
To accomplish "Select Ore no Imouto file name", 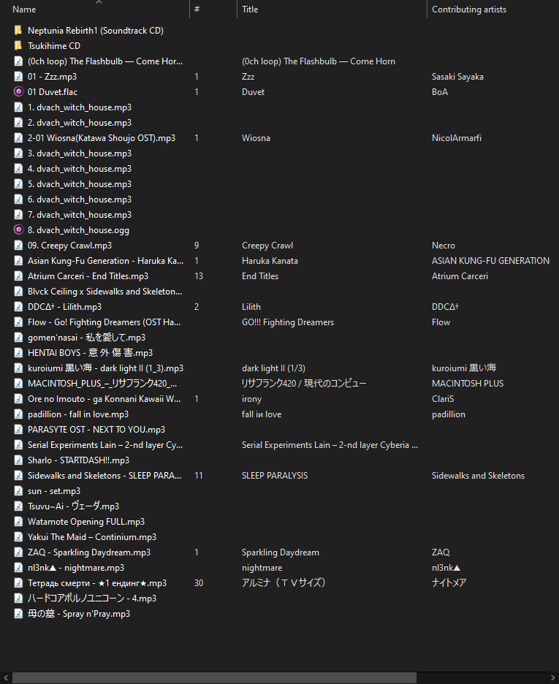I will [104, 399].
